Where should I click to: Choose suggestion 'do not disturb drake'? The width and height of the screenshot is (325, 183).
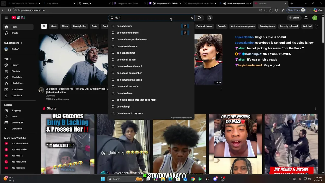click(151, 33)
